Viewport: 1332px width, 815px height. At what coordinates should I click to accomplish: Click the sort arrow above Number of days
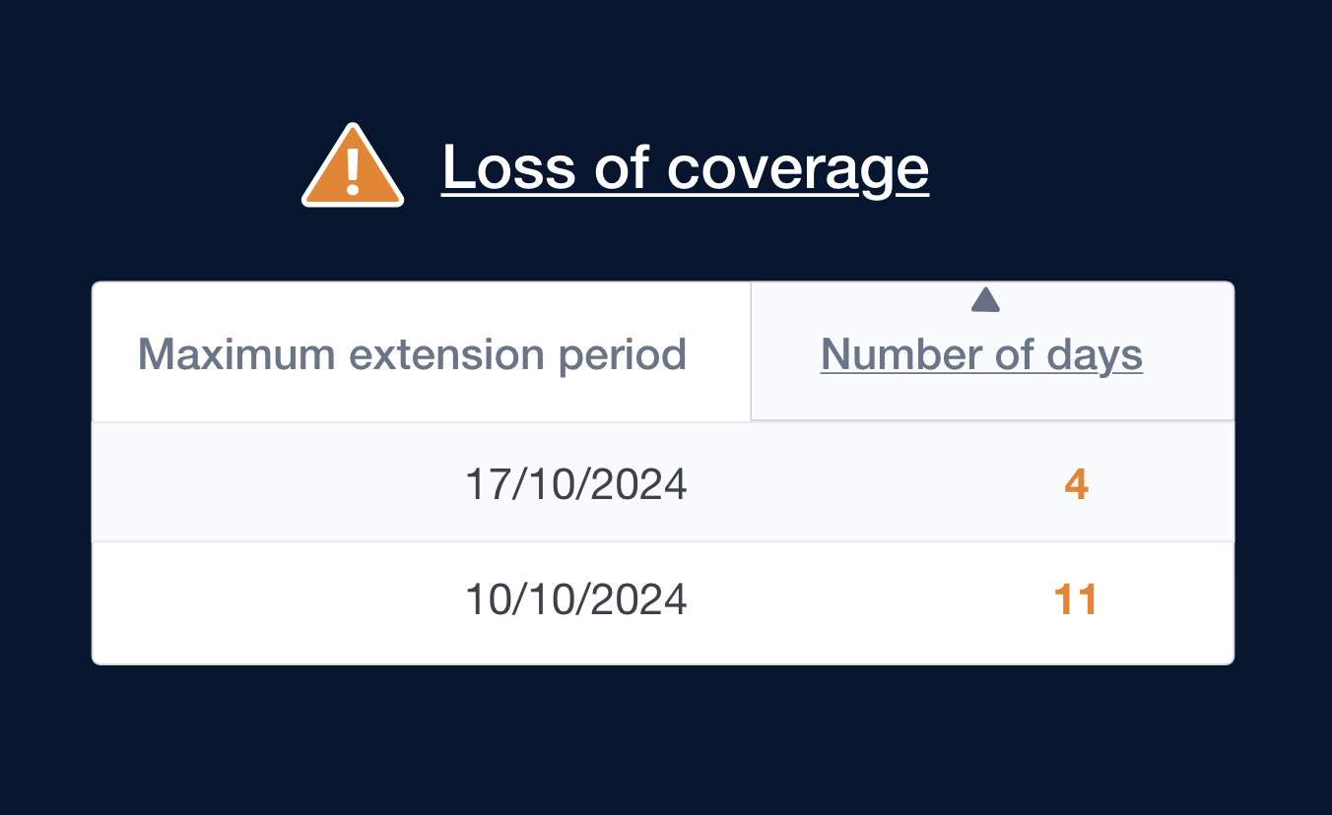click(x=985, y=300)
